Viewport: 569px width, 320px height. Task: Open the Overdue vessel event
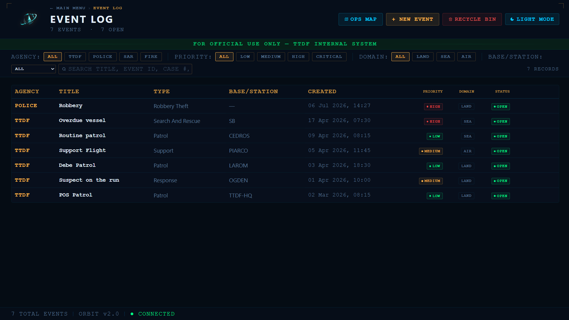pyautogui.click(x=285, y=121)
